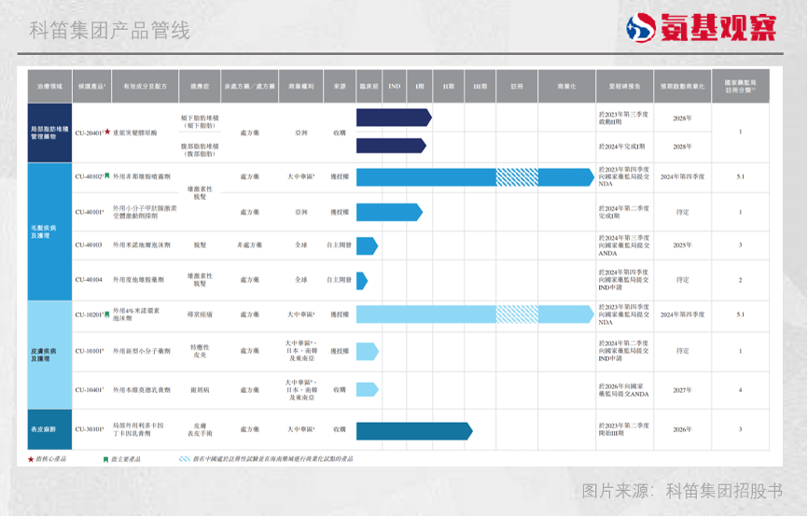The height and width of the screenshot is (517, 808).
Task: Click product code CU-40103
Action: coord(89,245)
